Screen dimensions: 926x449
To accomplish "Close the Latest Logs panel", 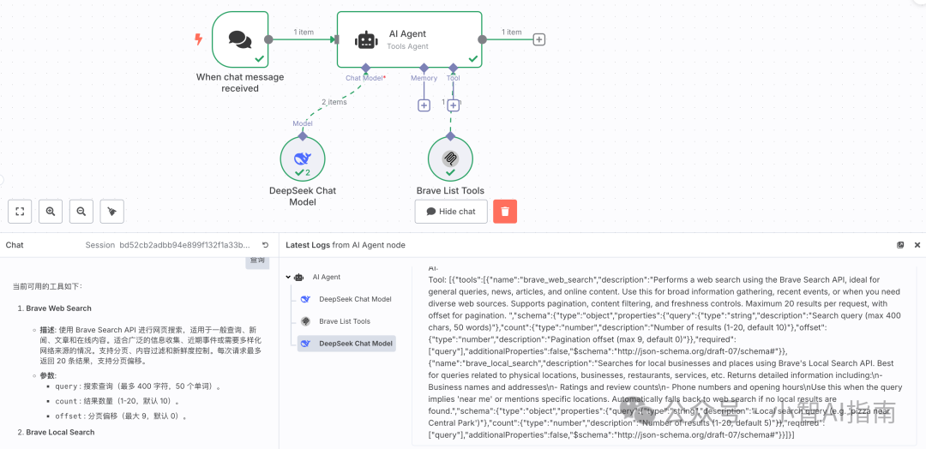I will coord(917,245).
